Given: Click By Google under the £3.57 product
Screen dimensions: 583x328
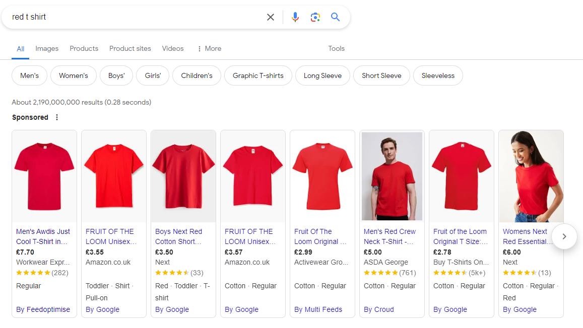Looking at the screenshot, I should [x=242, y=309].
